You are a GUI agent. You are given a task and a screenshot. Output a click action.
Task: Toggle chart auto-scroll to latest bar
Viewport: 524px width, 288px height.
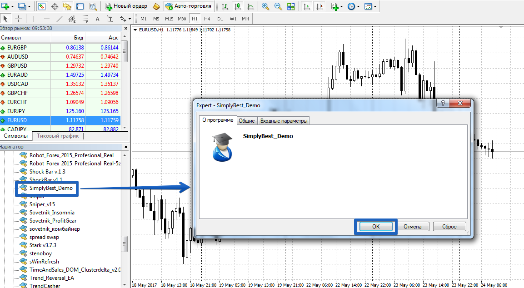pyautogui.click(x=307, y=6)
